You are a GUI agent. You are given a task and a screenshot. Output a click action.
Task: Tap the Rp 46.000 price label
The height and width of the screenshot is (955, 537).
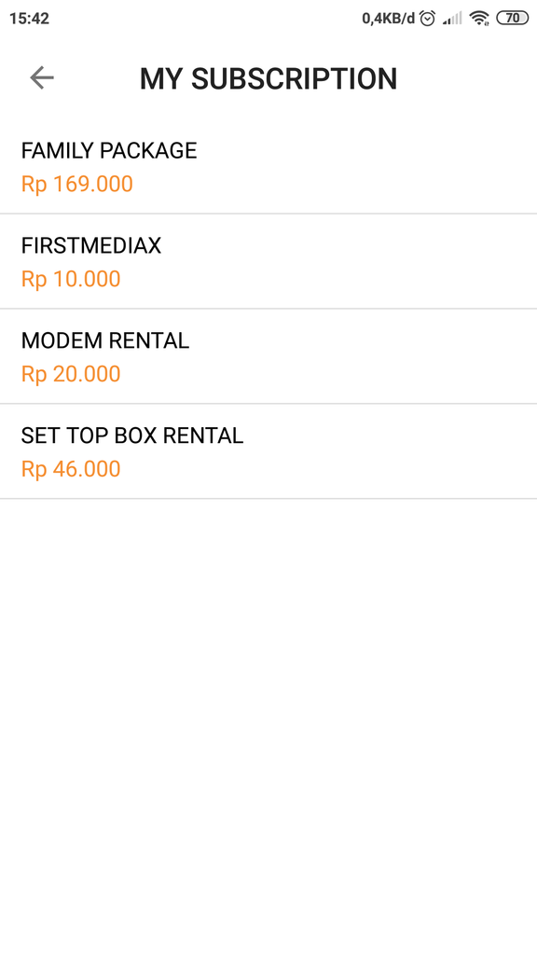tap(70, 468)
